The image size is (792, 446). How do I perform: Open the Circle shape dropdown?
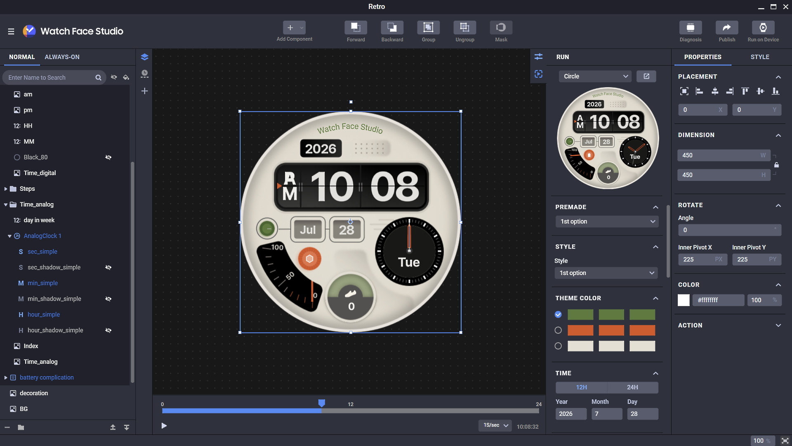595,76
